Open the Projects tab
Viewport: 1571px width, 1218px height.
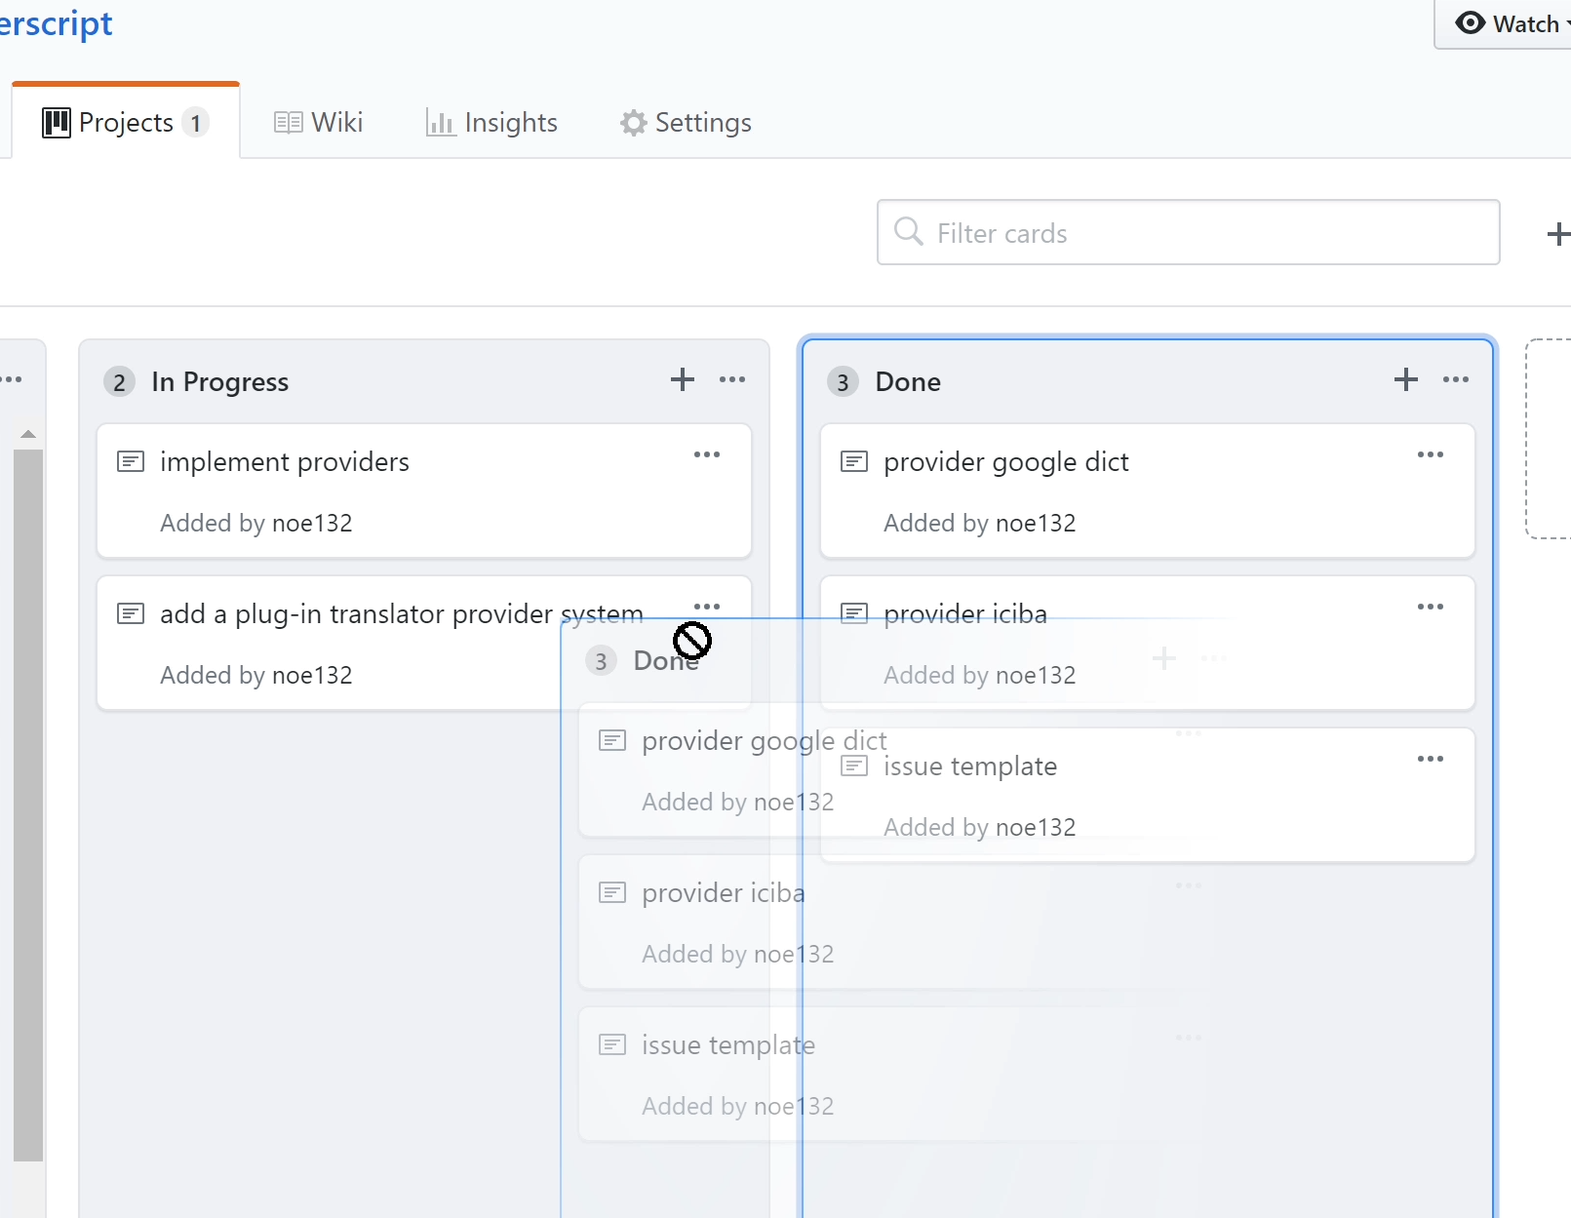[x=126, y=122]
